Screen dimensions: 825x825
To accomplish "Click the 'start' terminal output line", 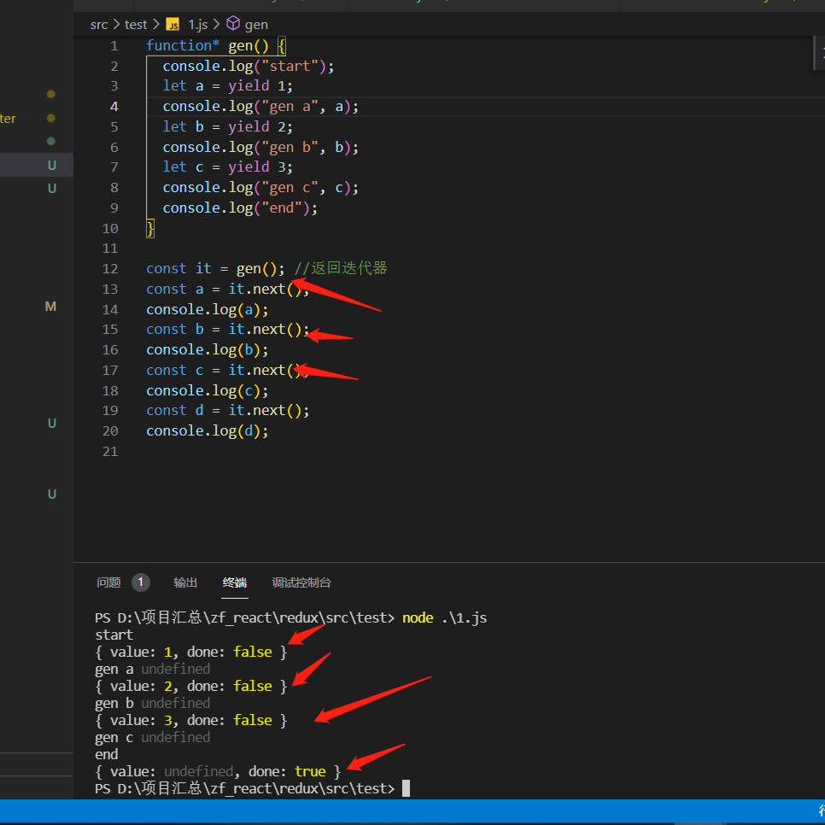I will [114, 635].
